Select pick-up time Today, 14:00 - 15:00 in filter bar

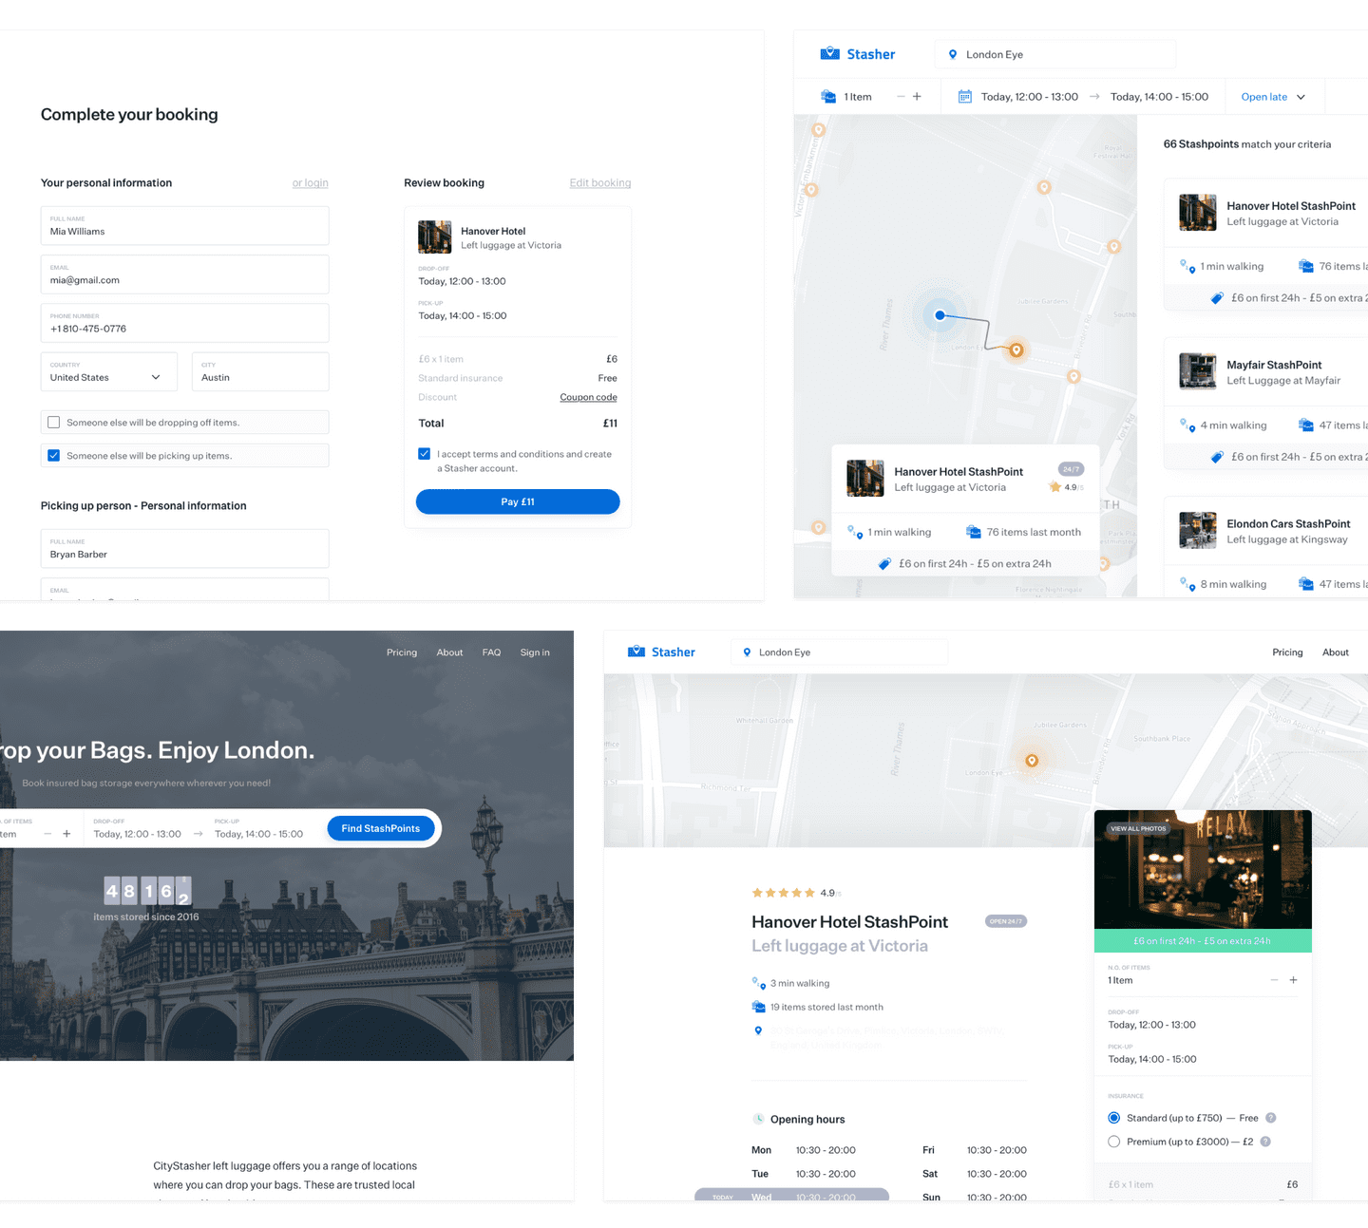coord(1159,97)
